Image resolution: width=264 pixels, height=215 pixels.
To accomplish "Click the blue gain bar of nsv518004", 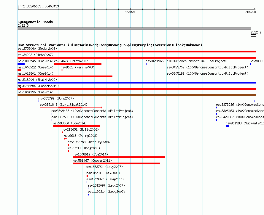I will point(136,83).
